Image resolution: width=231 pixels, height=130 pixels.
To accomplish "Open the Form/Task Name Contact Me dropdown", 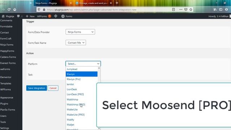I will 76,43.
